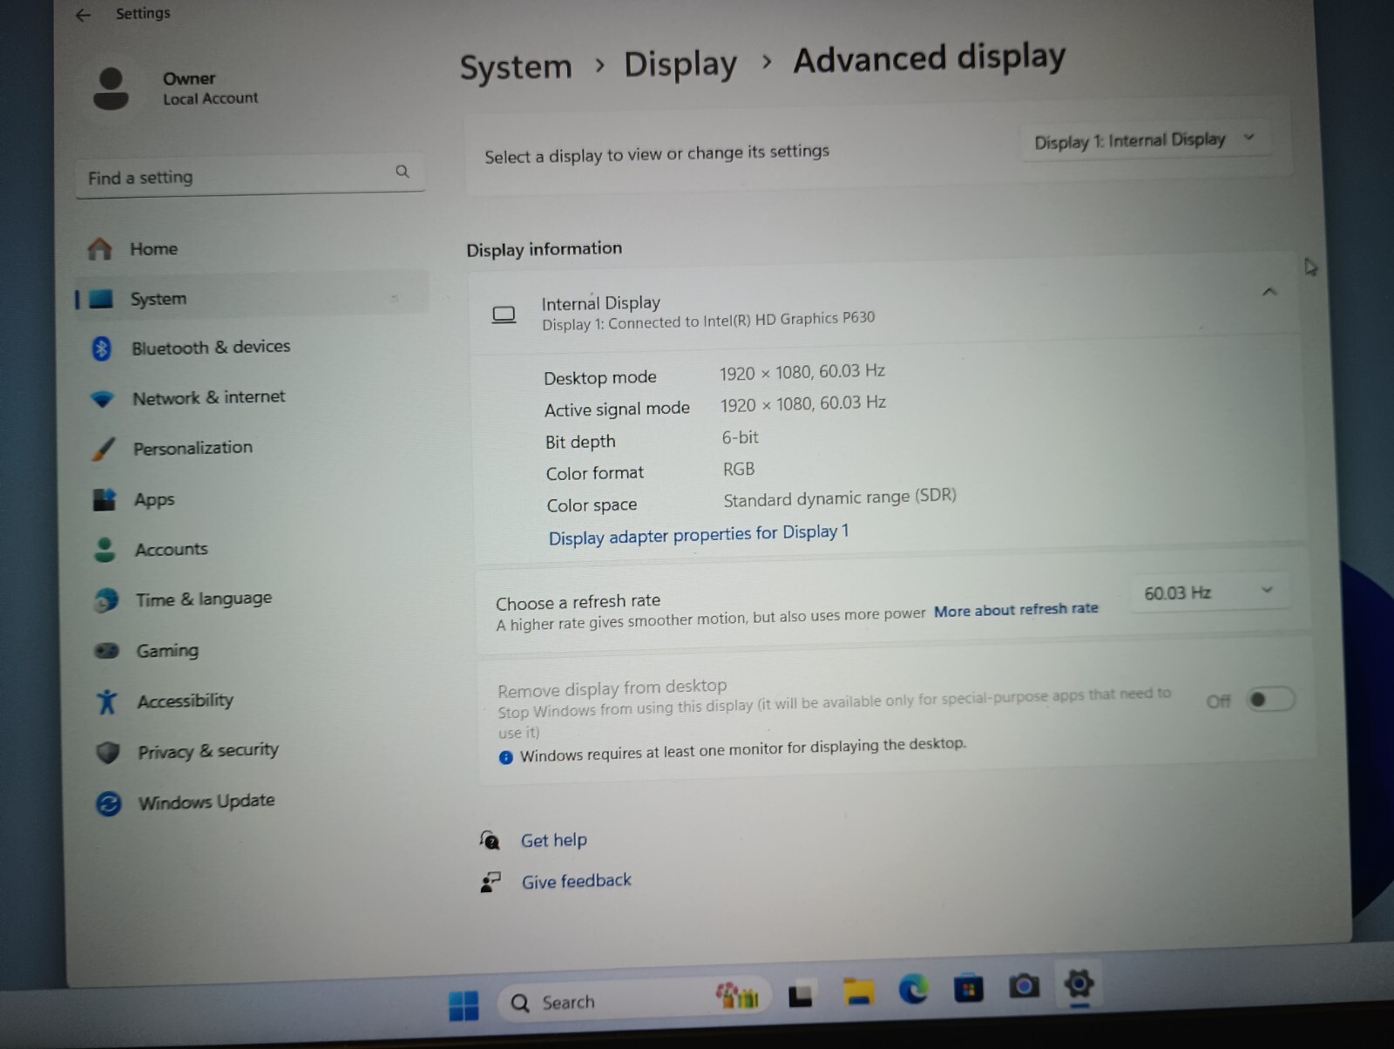
Task: Open the Display 1: Internal Display dropdown
Action: pyautogui.click(x=1145, y=140)
